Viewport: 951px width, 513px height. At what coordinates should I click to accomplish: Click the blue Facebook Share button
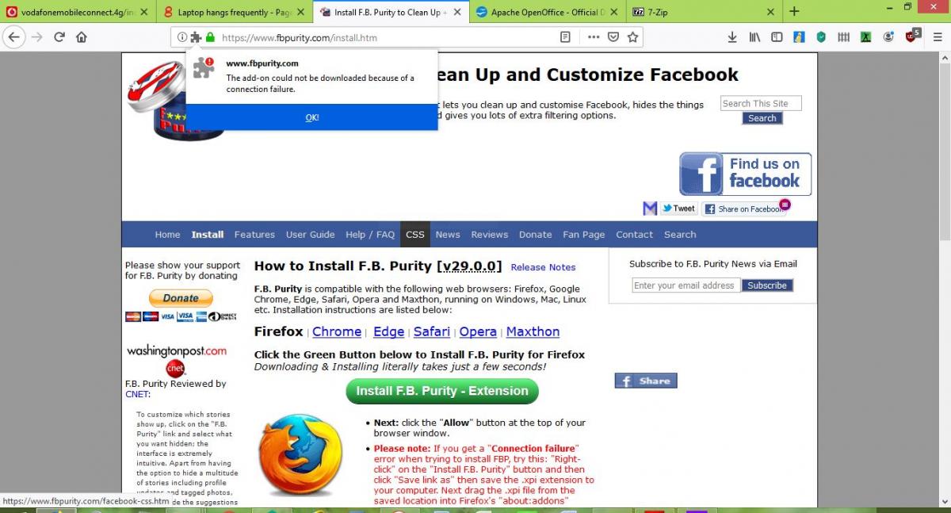(646, 381)
